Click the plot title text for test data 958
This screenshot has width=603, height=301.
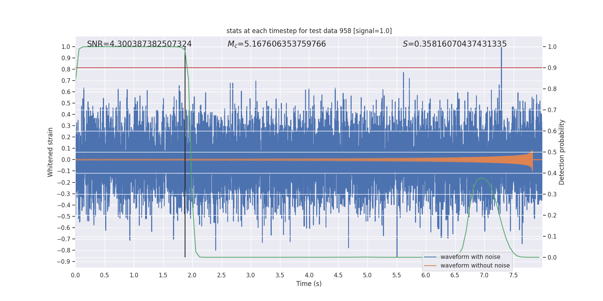pyautogui.click(x=309, y=31)
